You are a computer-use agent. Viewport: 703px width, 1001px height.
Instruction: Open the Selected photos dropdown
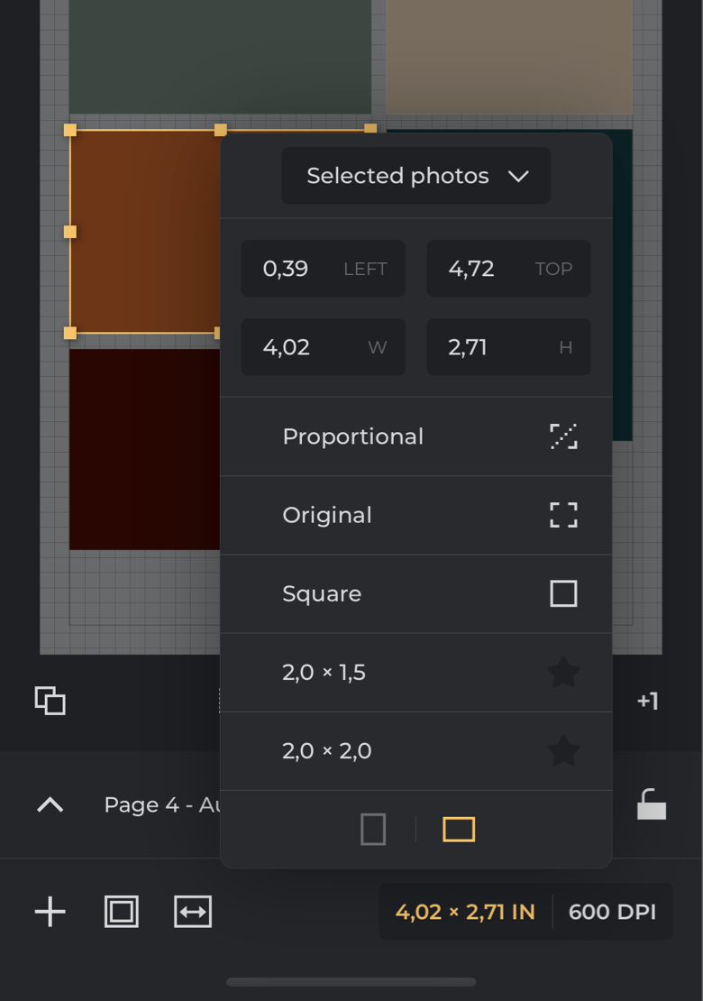pyautogui.click(x=415, y=176)
